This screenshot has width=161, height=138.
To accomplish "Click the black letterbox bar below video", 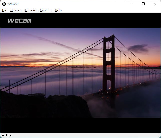I will (x=80, y=125).
